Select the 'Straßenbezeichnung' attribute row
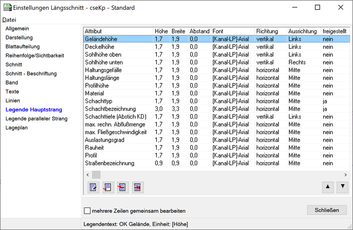Viewport: 353px width, 230px height. [x=109, y=163]
